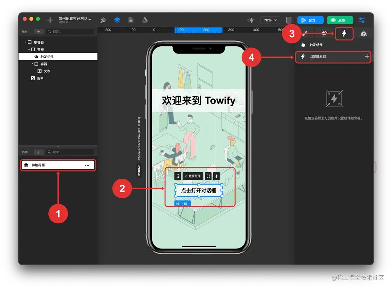Click the panel divider collapse arrow above 界面
Image resolution: width=392 pixels, height=289 pixels.
point(58,146)
